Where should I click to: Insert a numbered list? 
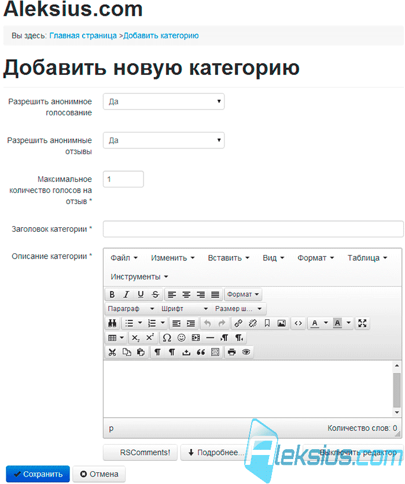click(152, 323)
